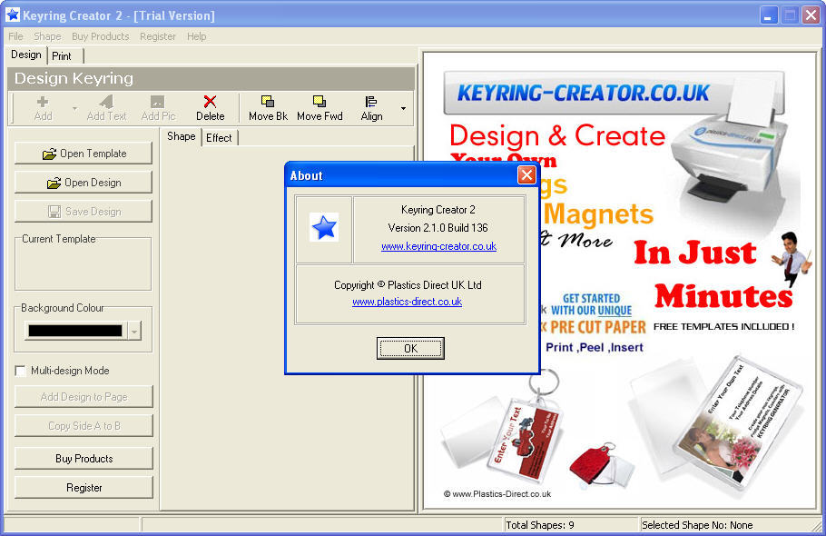This screenshot has height=536, width=826.
Task: Open the Shape menu
Action: point(47,36)
